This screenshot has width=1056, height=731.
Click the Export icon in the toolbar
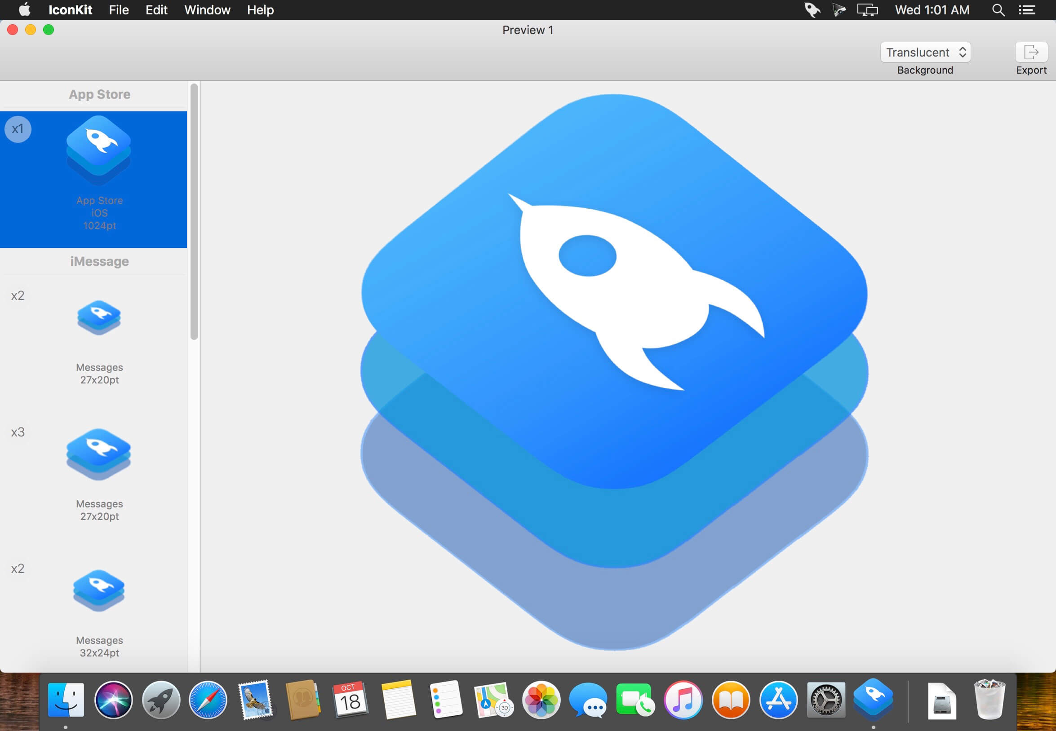(1031, 52)
